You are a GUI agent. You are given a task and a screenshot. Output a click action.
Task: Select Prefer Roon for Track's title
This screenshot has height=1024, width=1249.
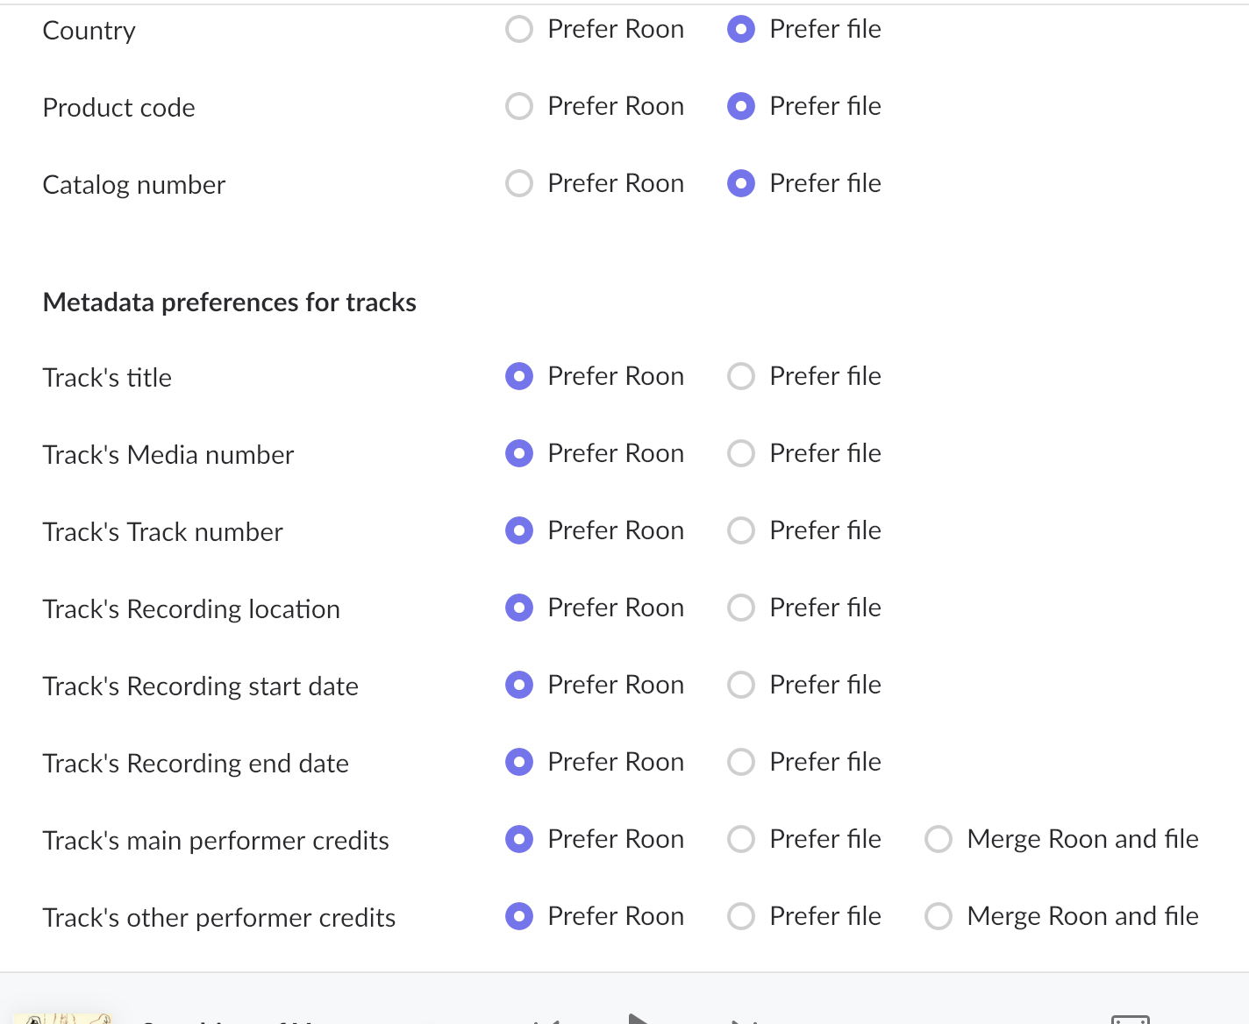click(519, 376)
